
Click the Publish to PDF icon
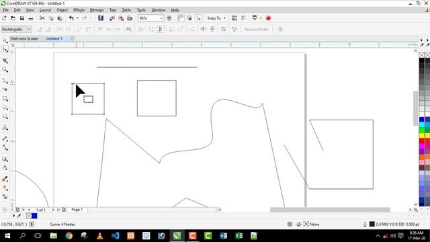pyautogui.click(x=130, y=18)
